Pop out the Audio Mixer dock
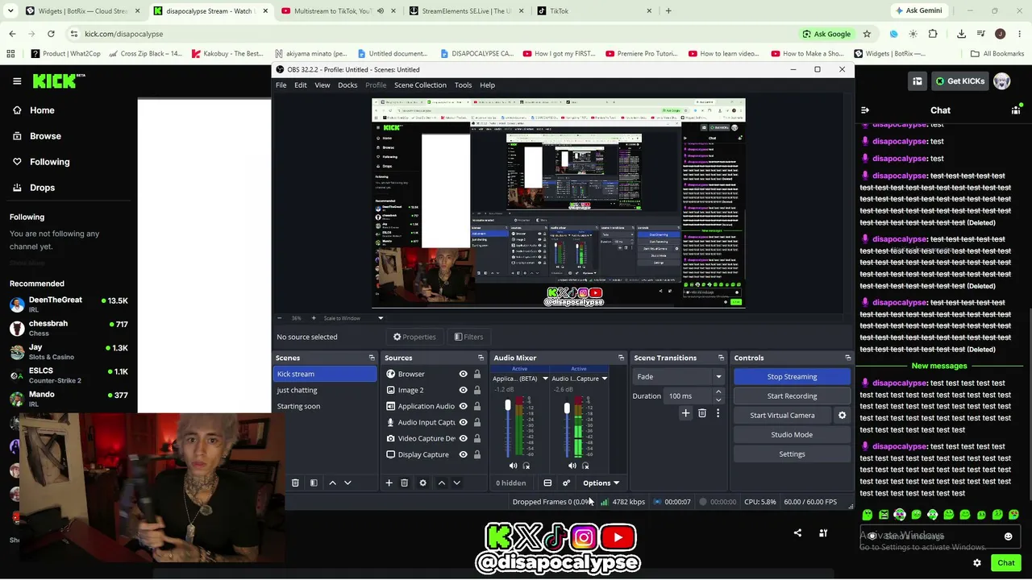 pos(621,358)
